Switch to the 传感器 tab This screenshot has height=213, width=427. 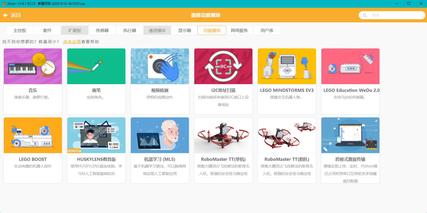click(x=102, y=30)
